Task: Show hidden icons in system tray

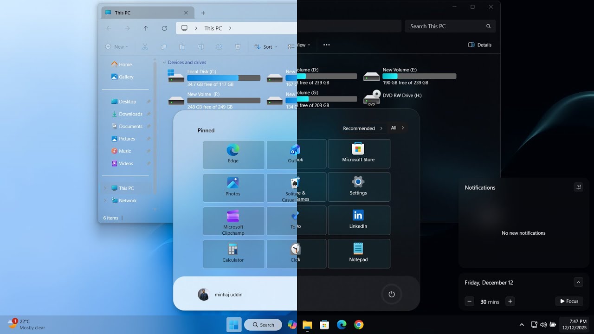Action: coord(522,325)
